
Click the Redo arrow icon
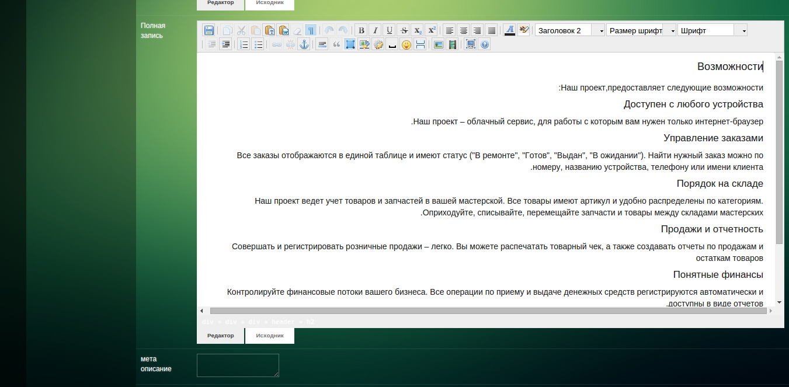point(343,30)
